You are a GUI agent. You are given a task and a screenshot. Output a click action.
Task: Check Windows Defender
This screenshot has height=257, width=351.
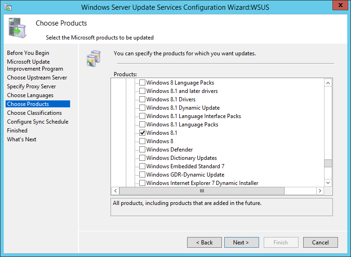142,150
